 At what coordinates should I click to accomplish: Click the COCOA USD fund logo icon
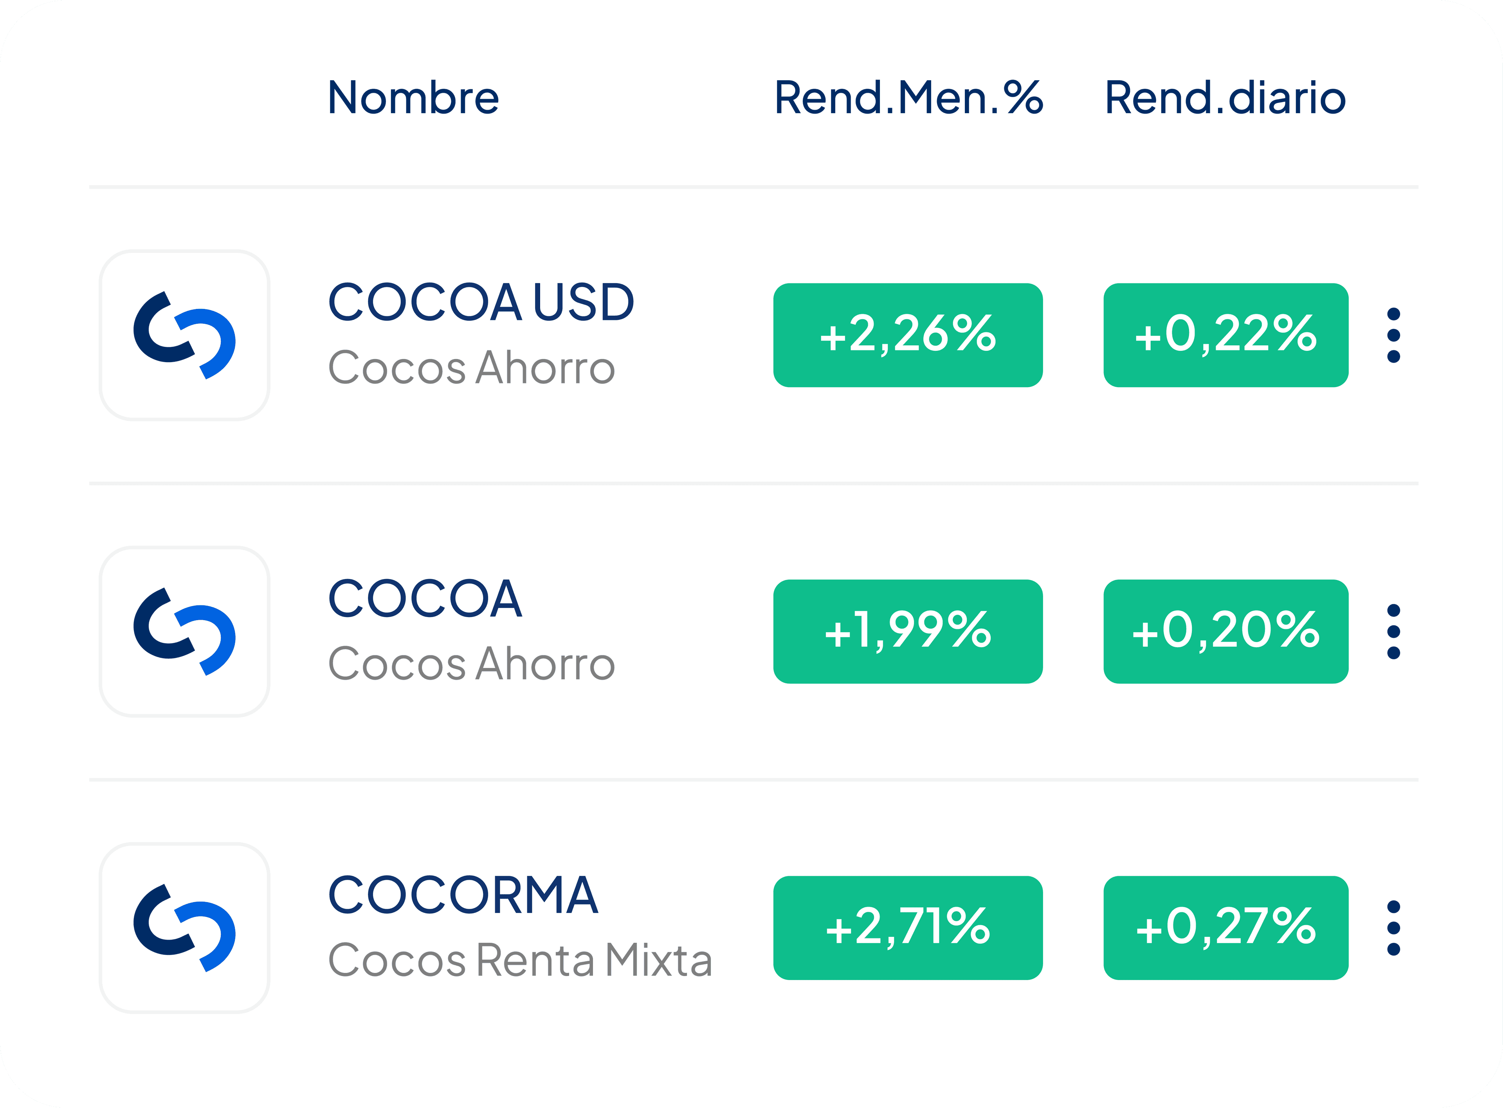(184, 336)
